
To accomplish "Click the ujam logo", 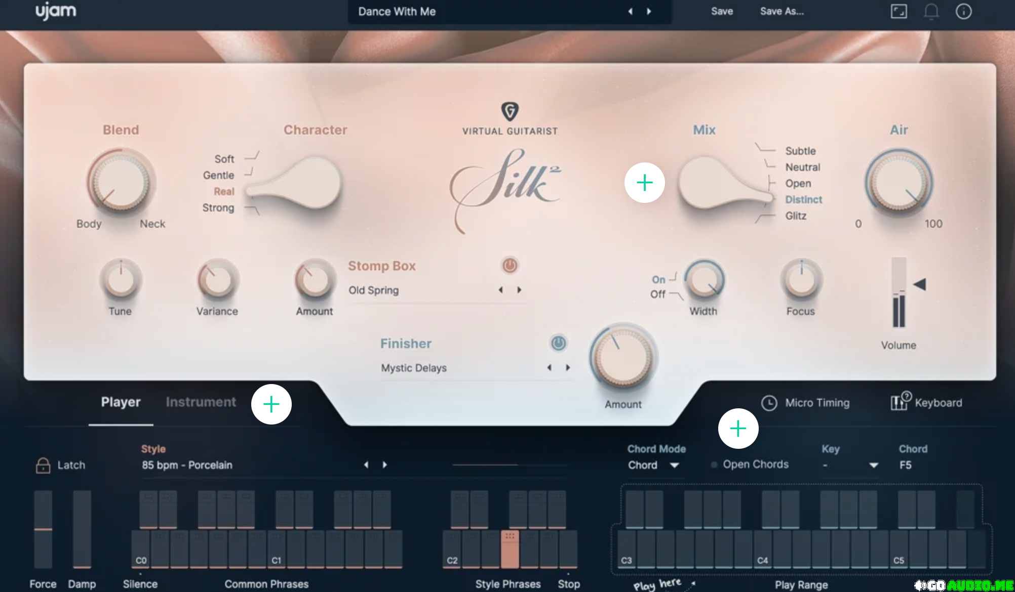I will point(56,12).
